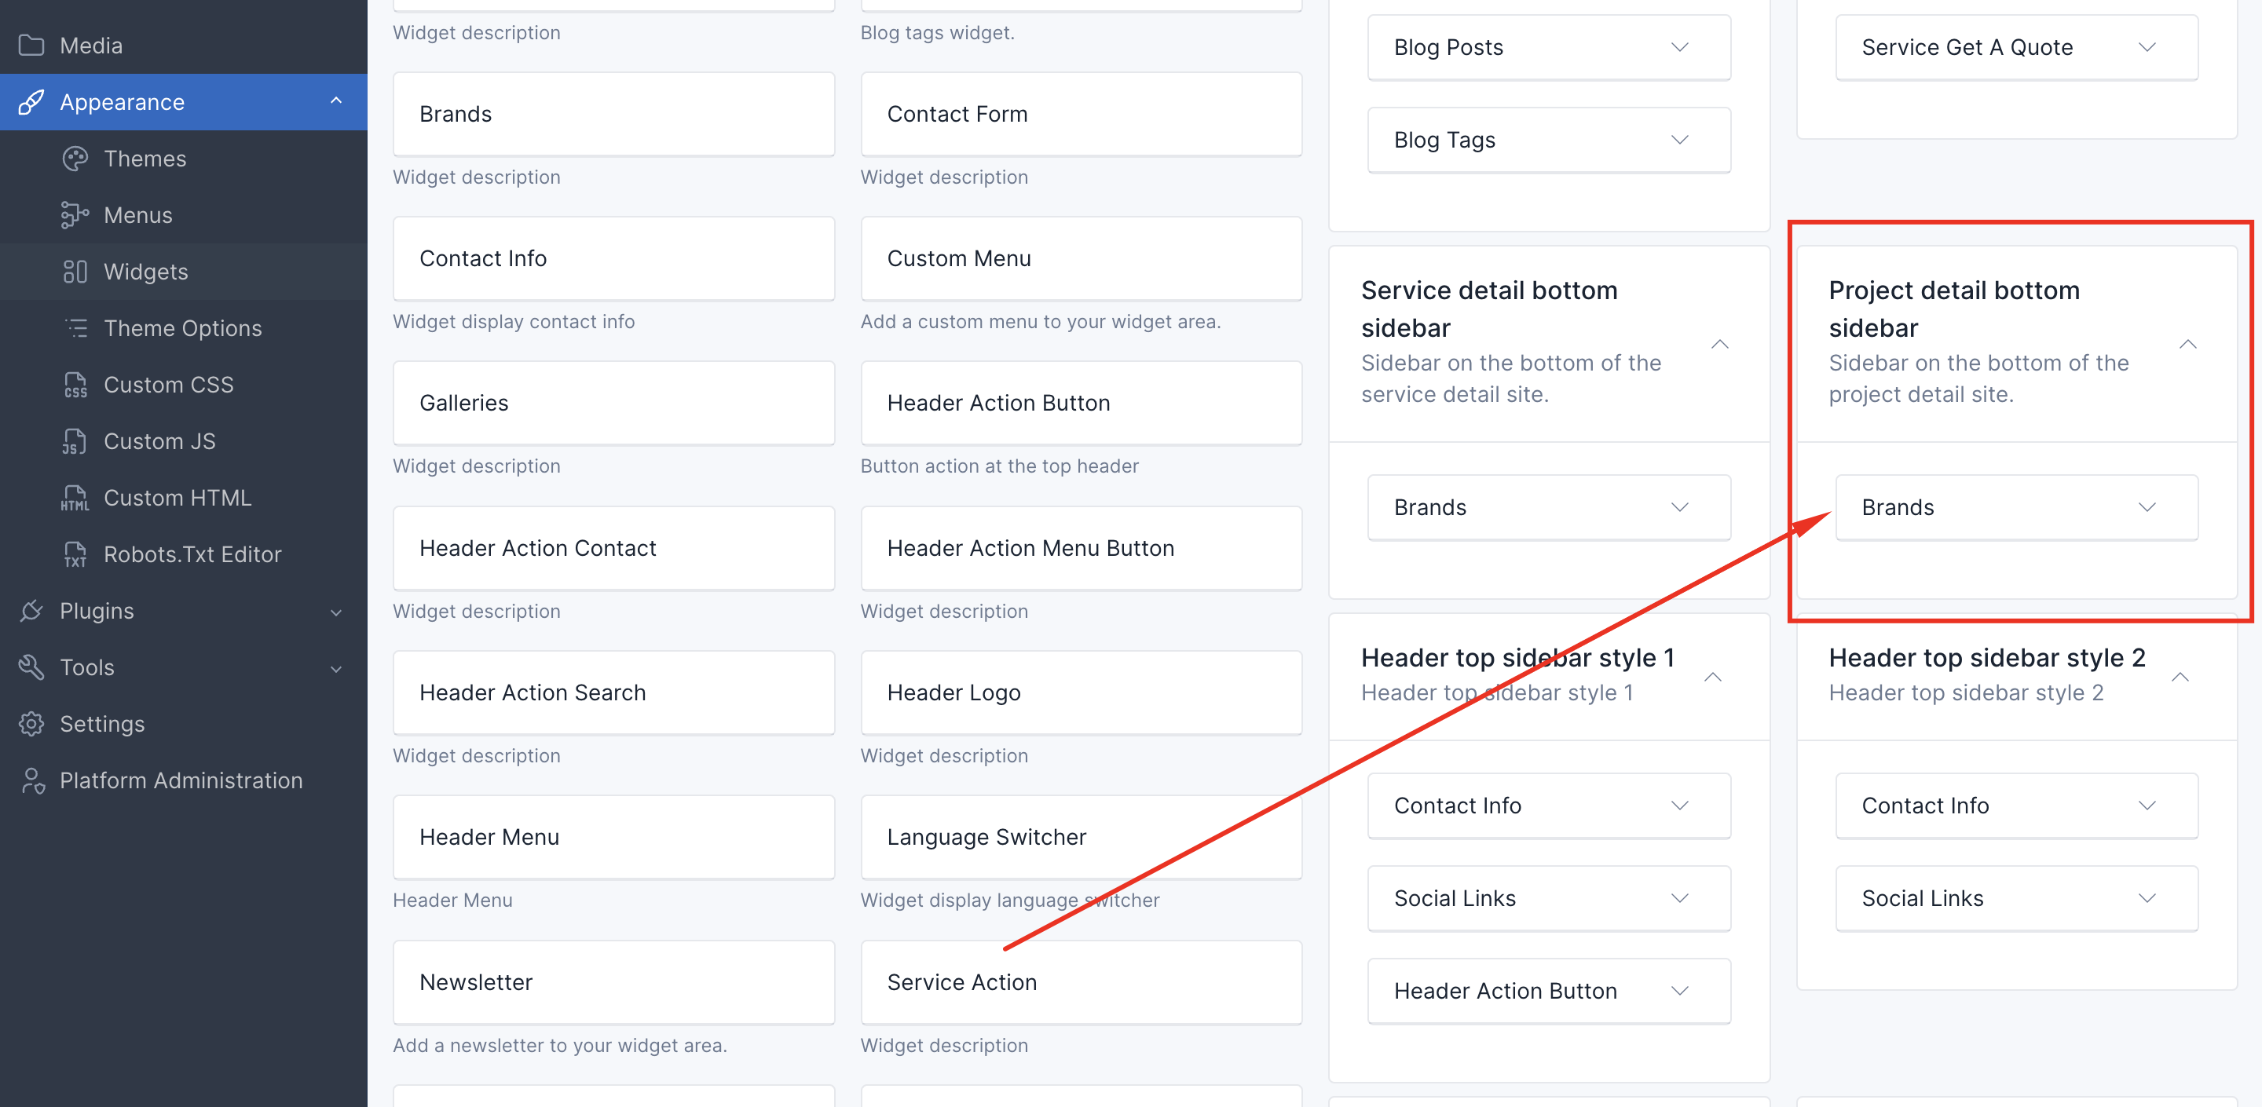Collapse Header top sidebar style 2
The height and width of the screenshot is (1107, 2262).
pyautogui.click(x=2180, y=677)
